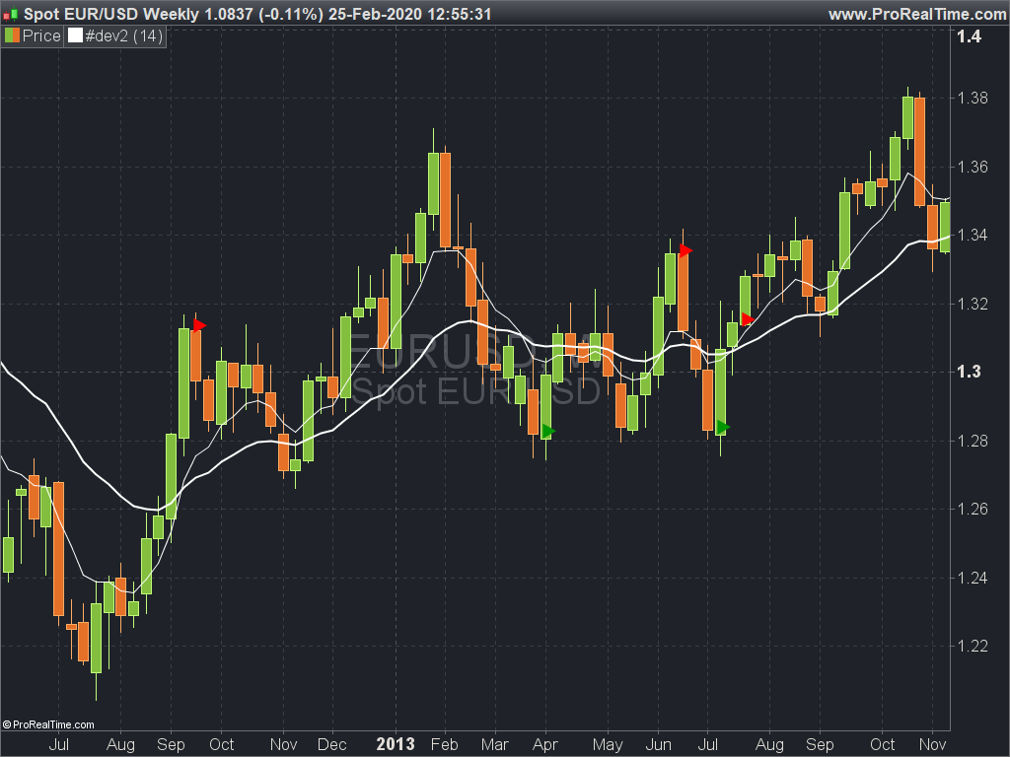Image resolution: width=1010 pixels, height=757 pixels.
Task: Click the orange-green Price color swatch
Action: click(12, 36)
